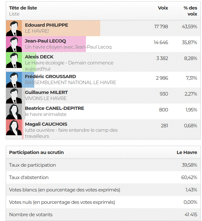Click the 'Voix' column header
The height and width of the screenshot is (221, 202).
(x=163, y=8)
